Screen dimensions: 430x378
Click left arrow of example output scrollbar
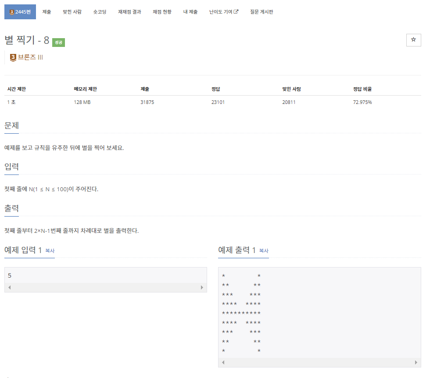point(223,362)
